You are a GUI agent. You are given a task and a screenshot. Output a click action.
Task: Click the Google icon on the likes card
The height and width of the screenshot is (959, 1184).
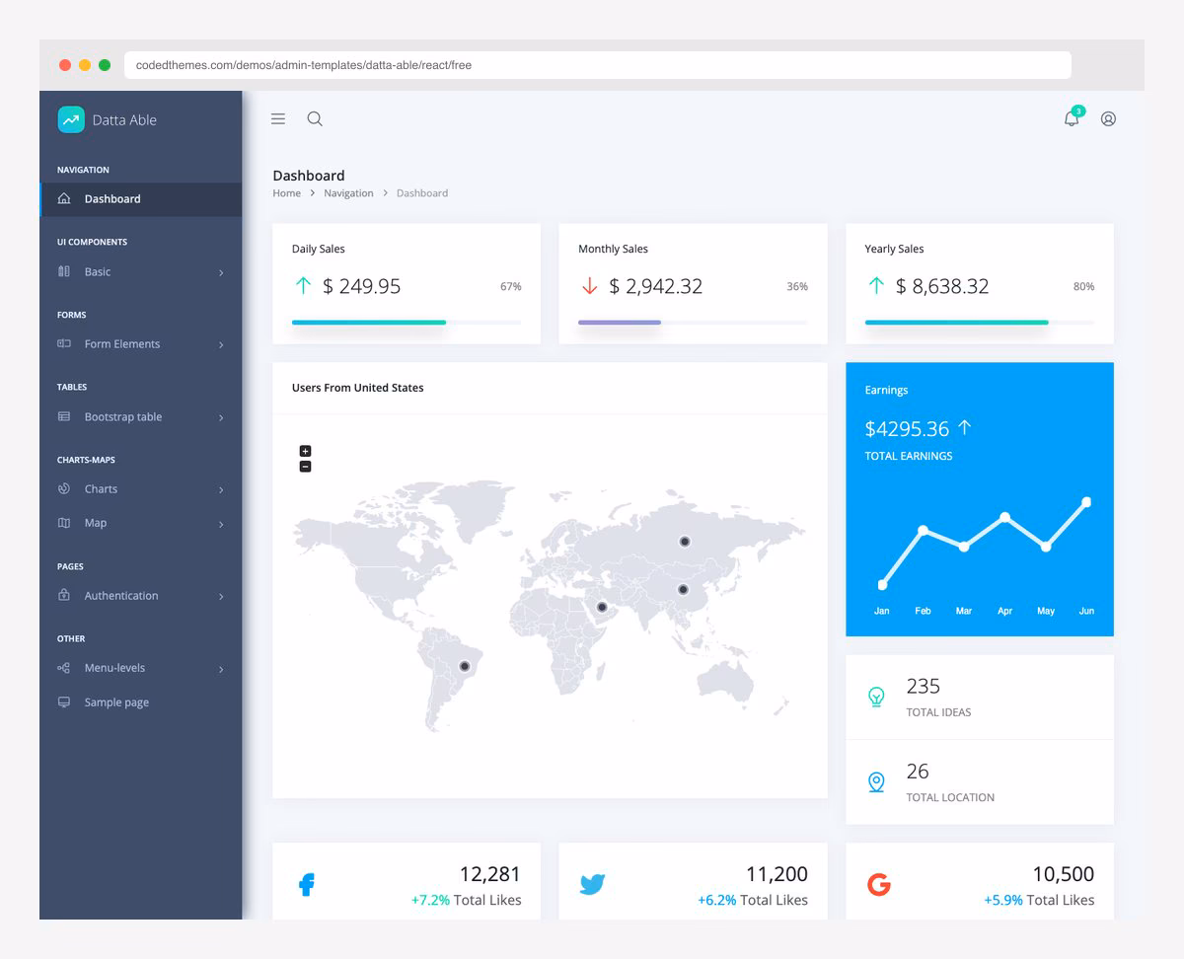tap(879, 884)
